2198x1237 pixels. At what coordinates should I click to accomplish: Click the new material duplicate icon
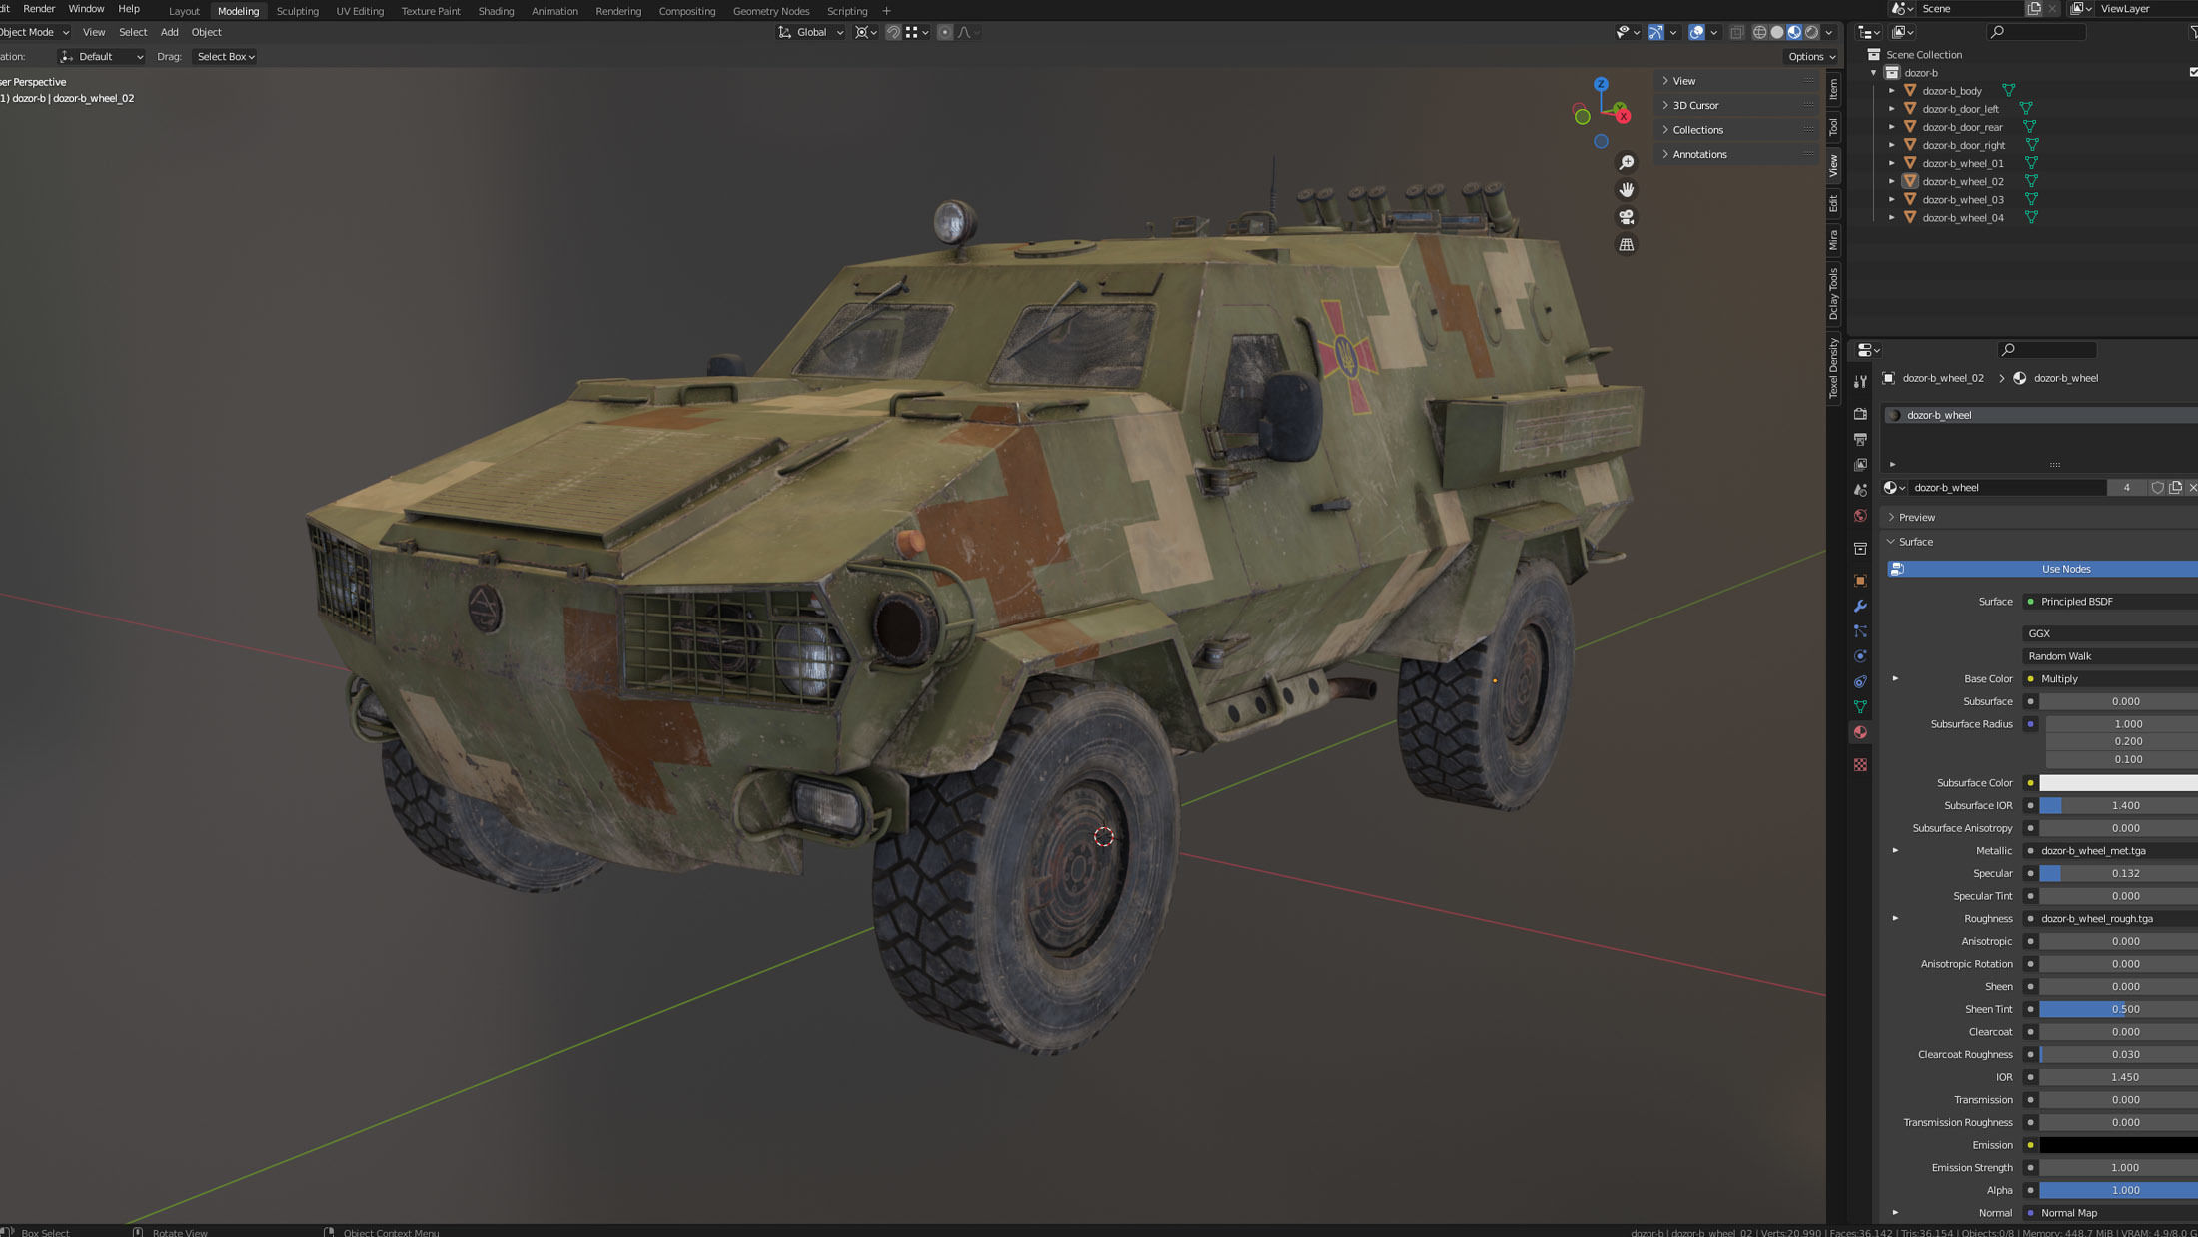[x=2175, y=488]
